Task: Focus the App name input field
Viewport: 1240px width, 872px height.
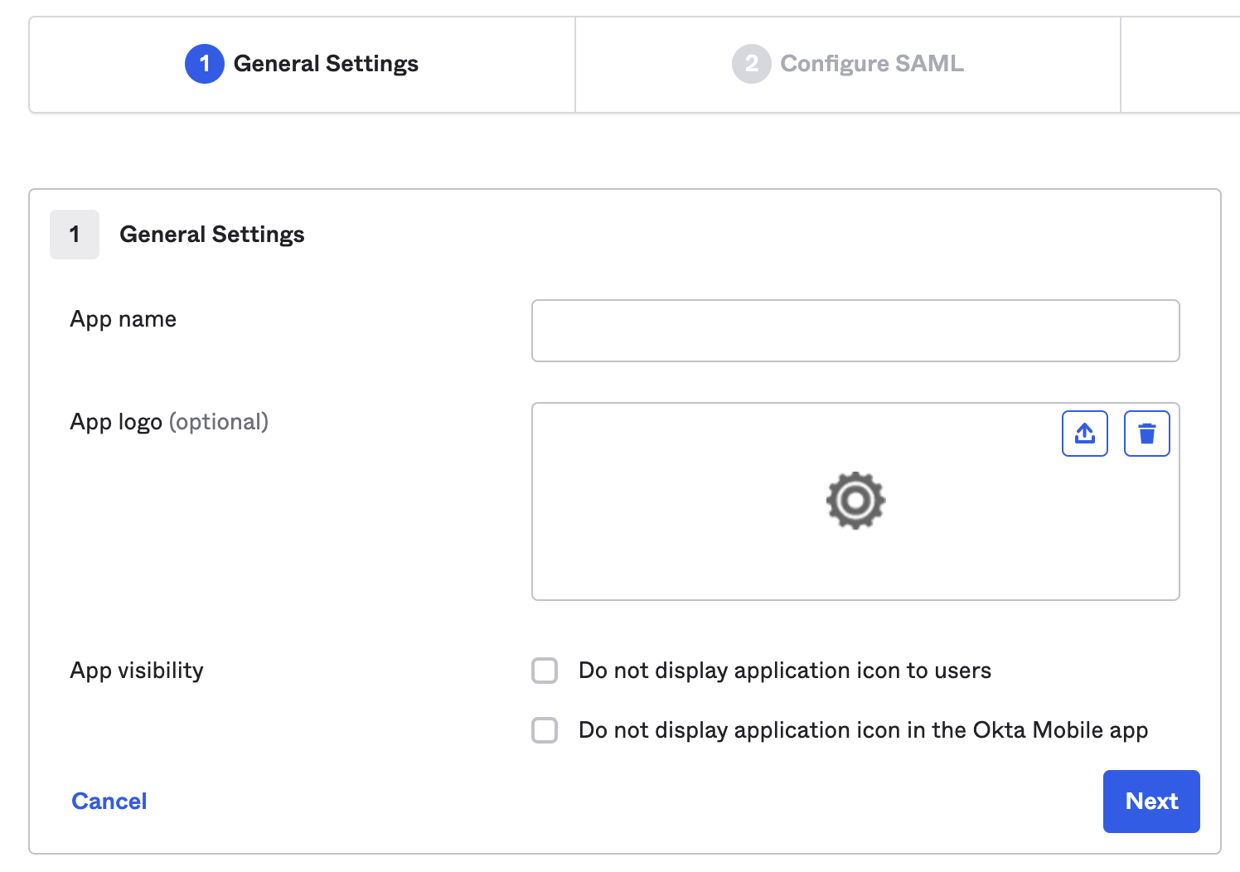Action: pyautogui.click(x=855, y=331)
